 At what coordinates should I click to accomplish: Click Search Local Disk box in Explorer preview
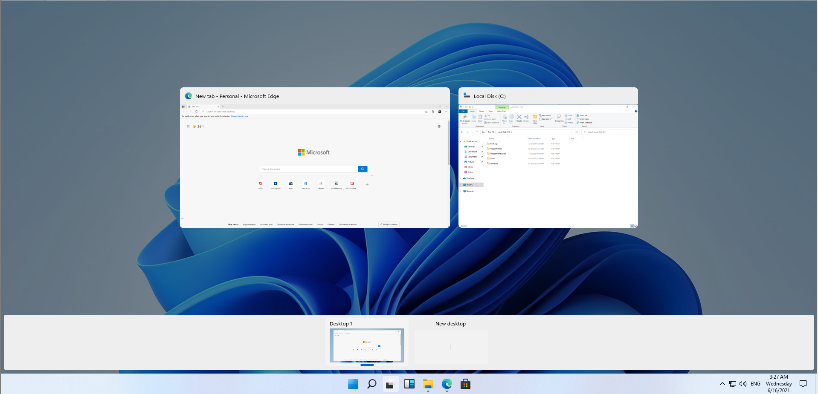(609, 132)
